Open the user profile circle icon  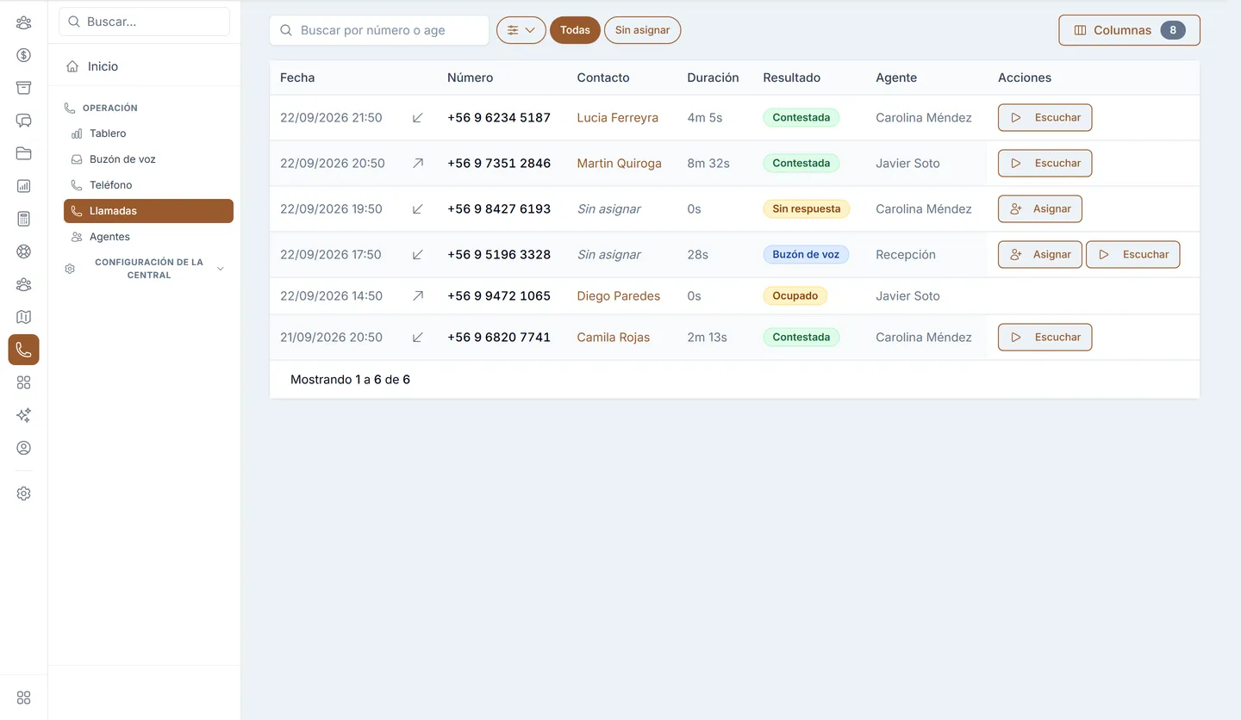pos(23,448)
